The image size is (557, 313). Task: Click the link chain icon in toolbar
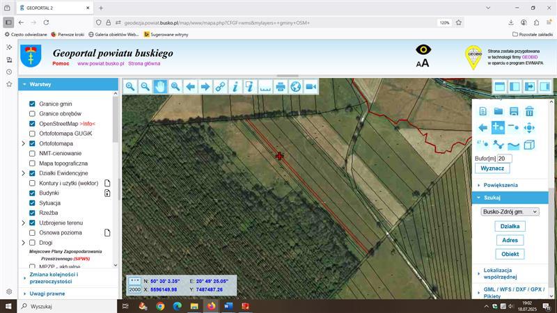220,86
